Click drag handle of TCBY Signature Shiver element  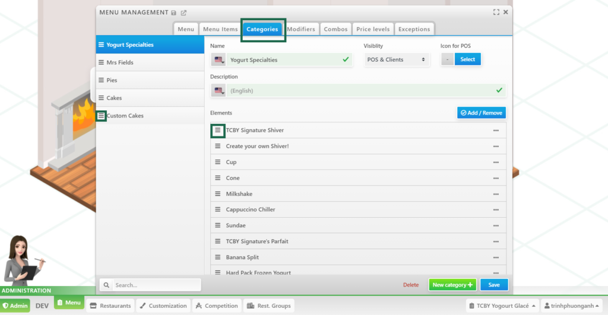218,131
